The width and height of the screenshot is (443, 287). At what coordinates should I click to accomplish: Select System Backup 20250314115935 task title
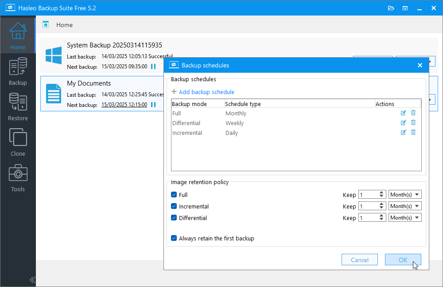[x=114, y=45]
